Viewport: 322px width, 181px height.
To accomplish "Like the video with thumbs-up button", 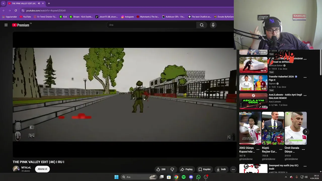I will pos(161,169).
